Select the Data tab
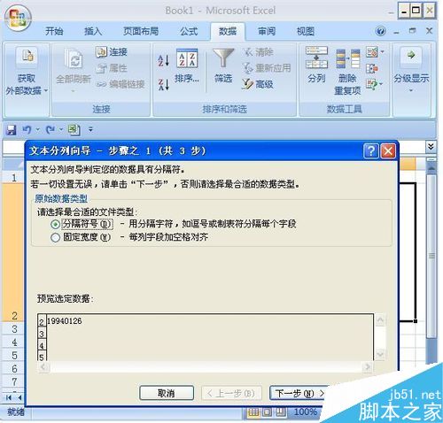Image resolution: width=443 pixels, height=423 pixels. coord(228,31)
